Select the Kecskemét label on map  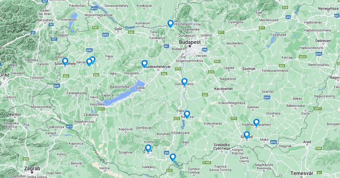pos(224,89)
